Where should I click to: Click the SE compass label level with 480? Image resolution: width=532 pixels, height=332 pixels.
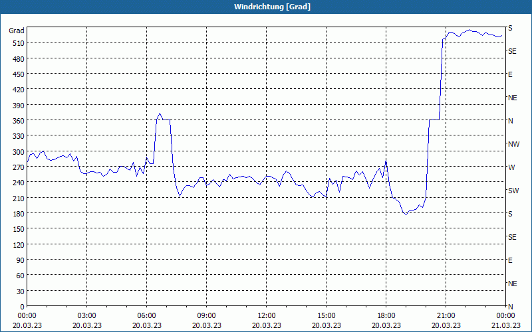click(512, 51)
